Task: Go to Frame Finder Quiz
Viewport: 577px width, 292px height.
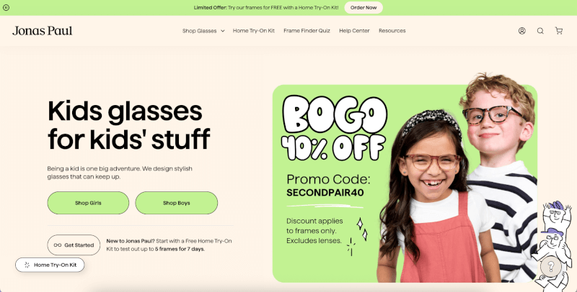Action: tap(307, 31)
